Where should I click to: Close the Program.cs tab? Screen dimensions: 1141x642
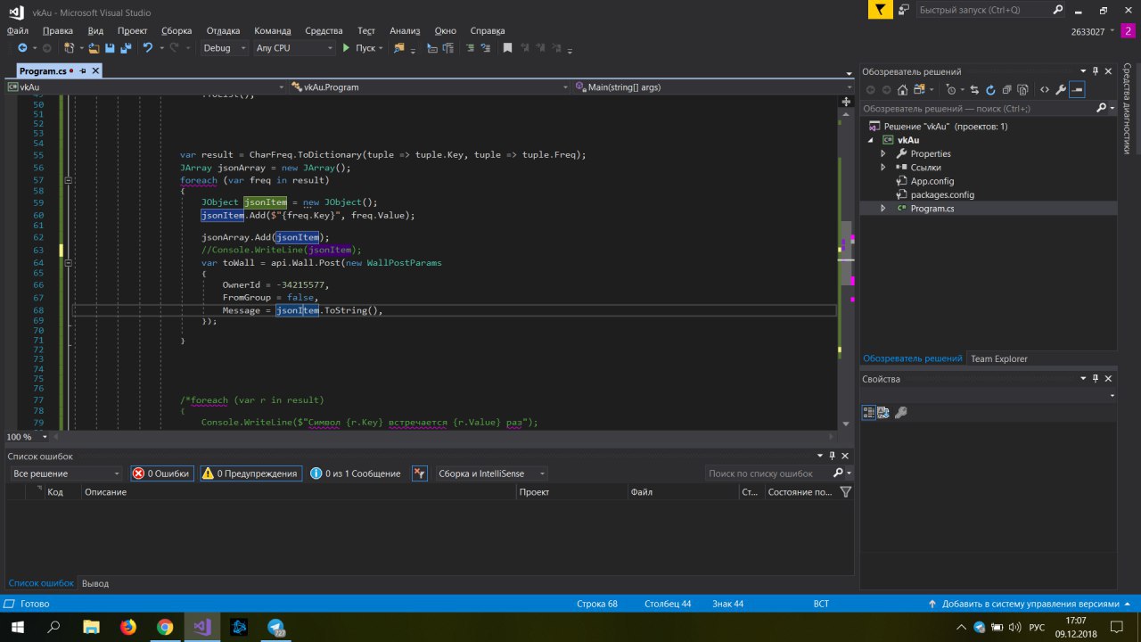[x=95, y=70]
